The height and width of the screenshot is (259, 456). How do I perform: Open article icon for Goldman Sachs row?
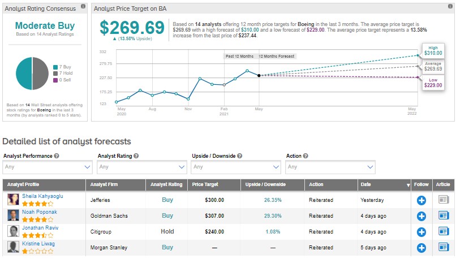[x=444, y=215]
